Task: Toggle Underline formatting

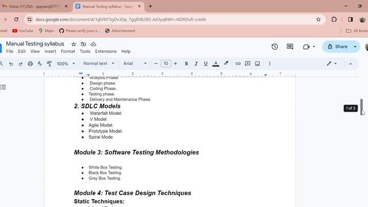Action: (x=206, y=64)
